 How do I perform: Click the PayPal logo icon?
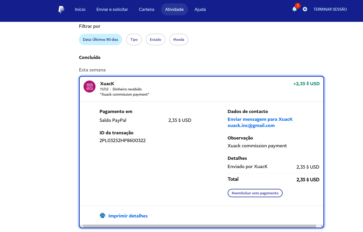coord(61,9)
